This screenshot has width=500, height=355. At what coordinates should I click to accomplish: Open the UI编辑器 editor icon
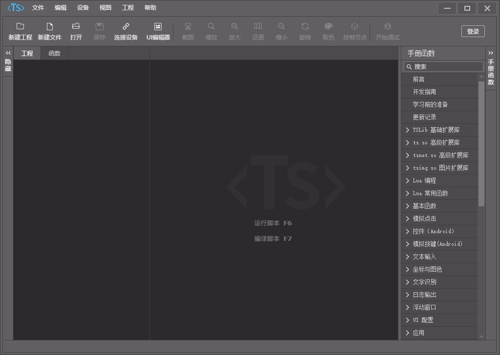[x=158, y=30]
